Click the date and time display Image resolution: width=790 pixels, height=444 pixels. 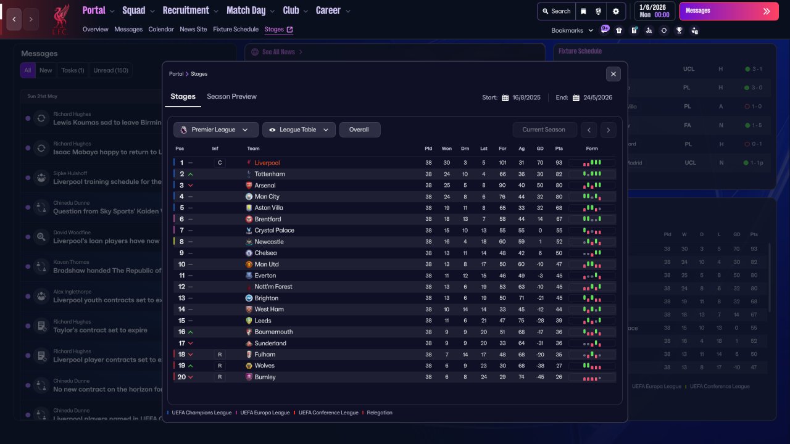tap(655, 11)
